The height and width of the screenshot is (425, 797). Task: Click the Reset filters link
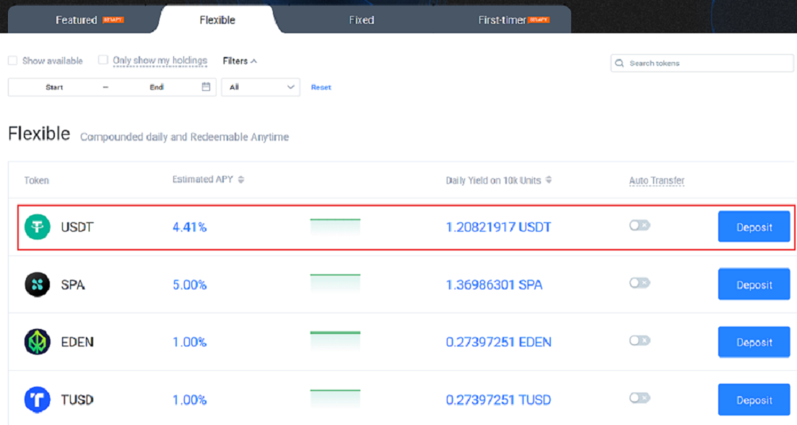click(x=321, y=87)
